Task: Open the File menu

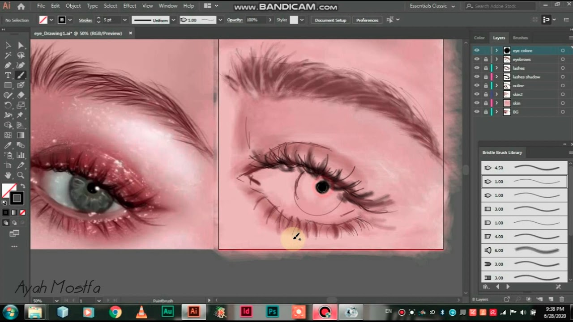Action: (x=41, y=6)
